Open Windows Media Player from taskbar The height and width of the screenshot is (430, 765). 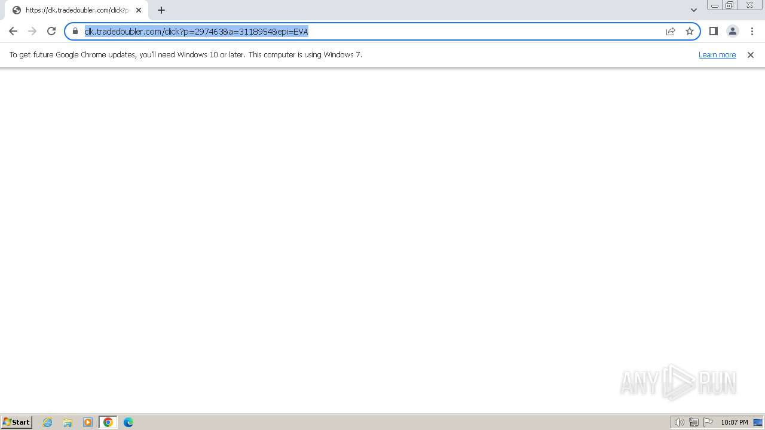(88, 422)
